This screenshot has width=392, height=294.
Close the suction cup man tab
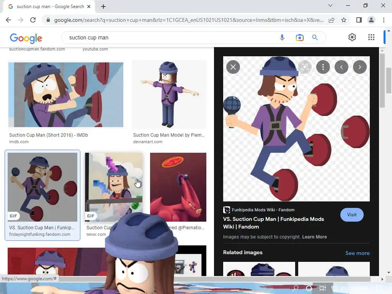tap(89, 7)
